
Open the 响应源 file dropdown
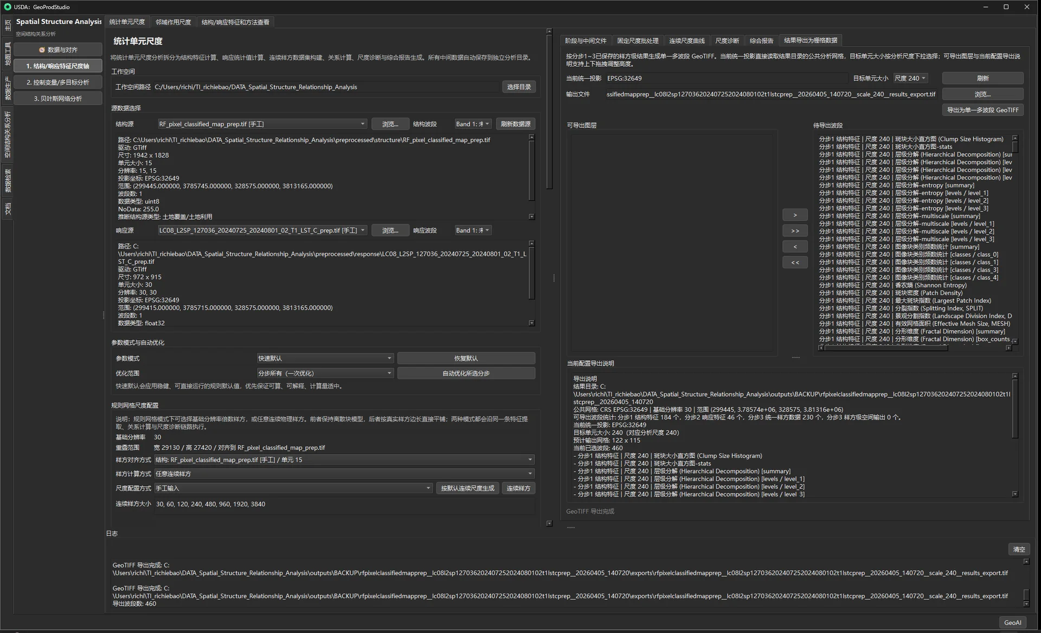(262, 230)
